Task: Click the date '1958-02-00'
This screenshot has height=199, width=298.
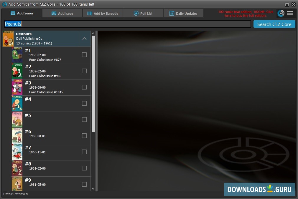Action: tap(37, 55)
